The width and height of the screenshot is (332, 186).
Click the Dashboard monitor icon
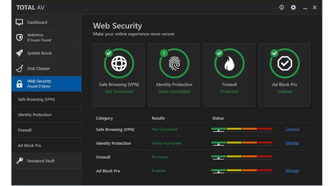19,22
